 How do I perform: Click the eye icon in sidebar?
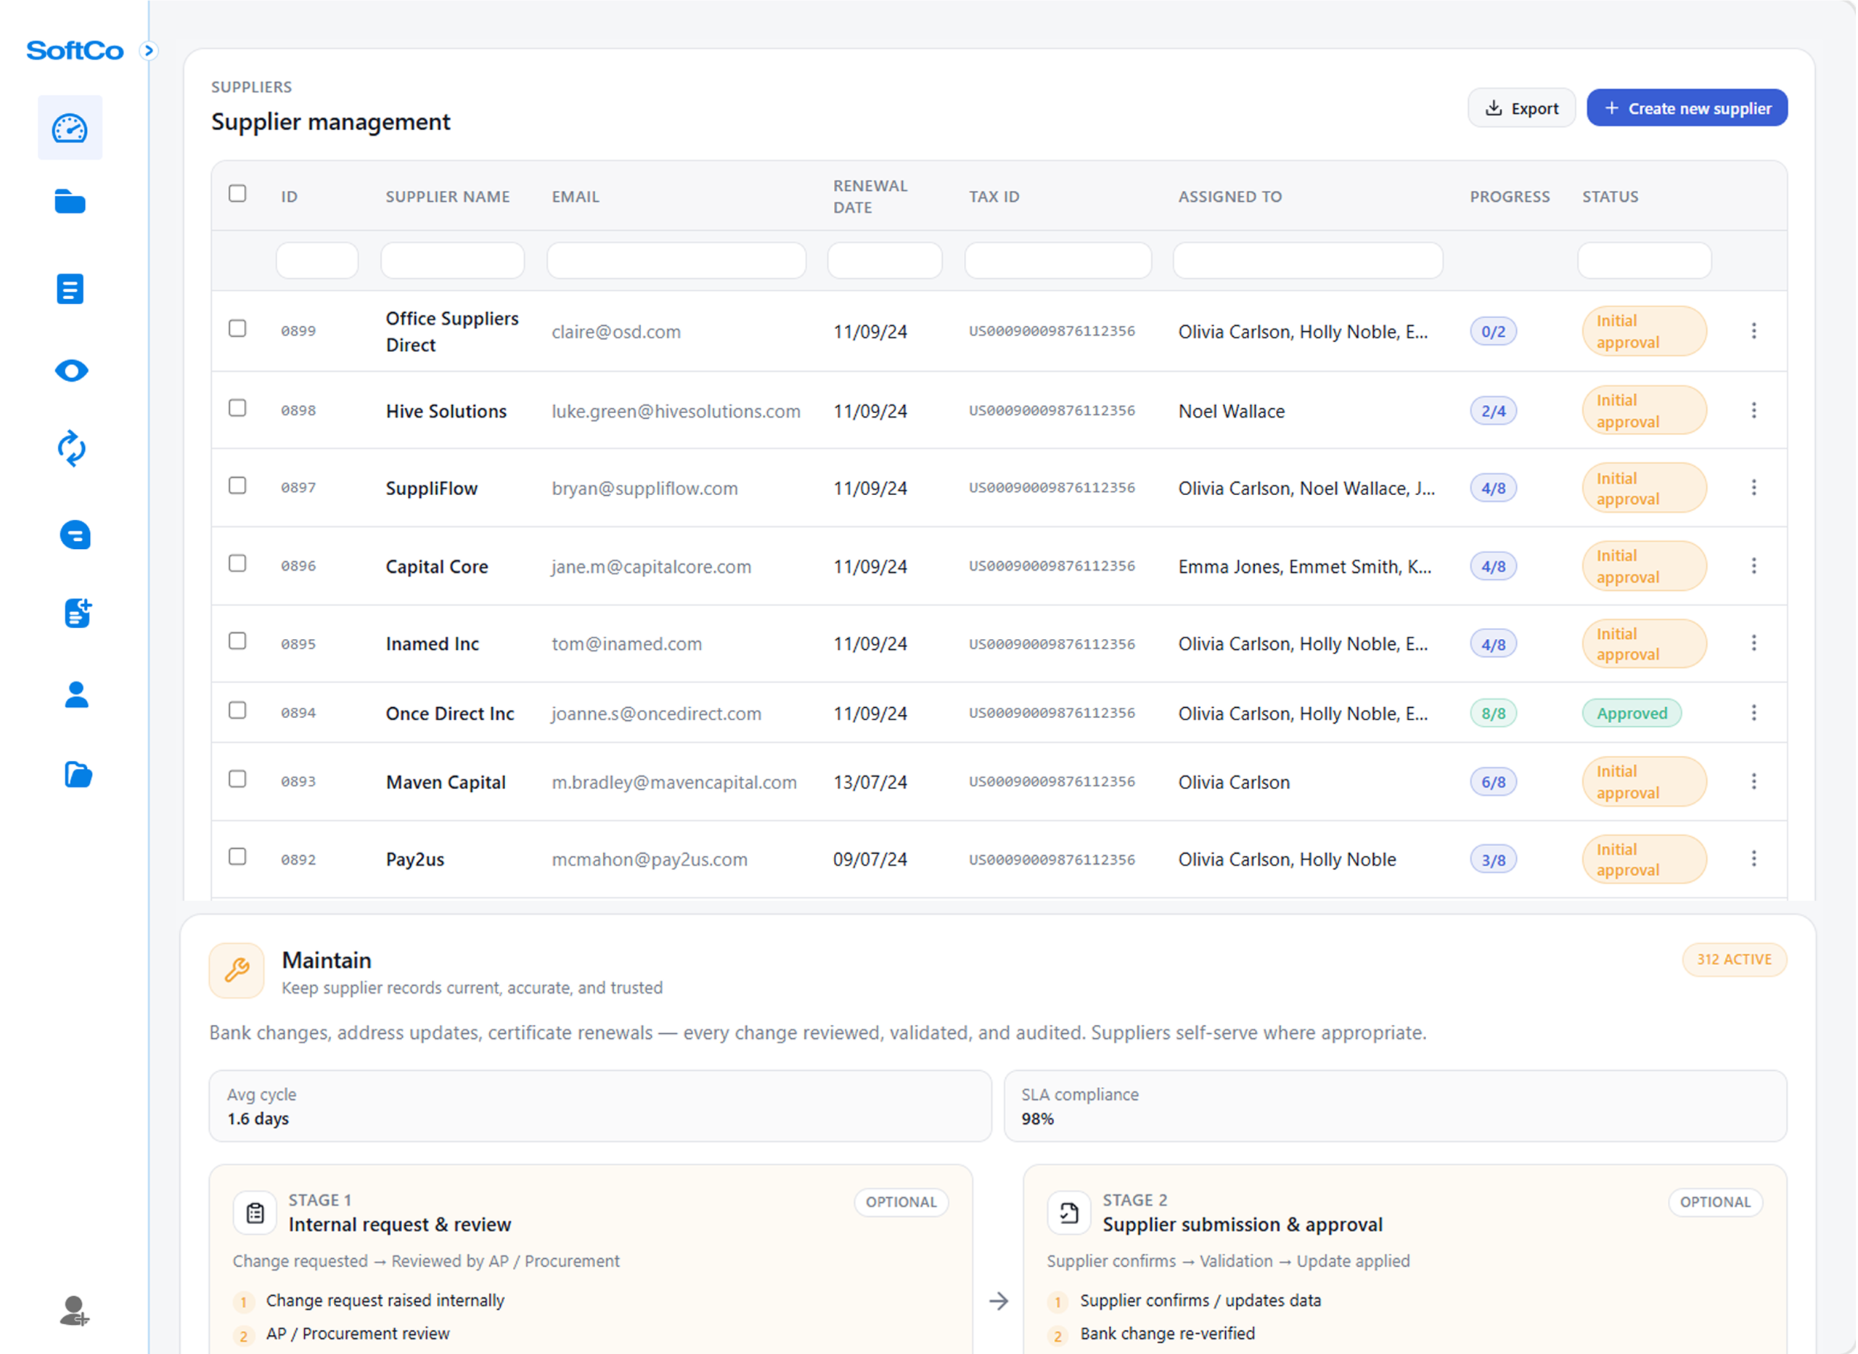click(x=71, y=371)
